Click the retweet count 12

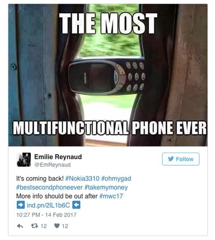[x=44, y=226]
